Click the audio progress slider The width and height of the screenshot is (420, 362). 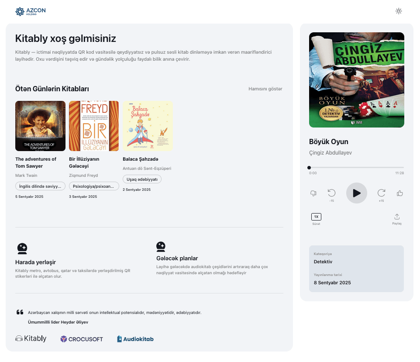[x=356, y=168]
